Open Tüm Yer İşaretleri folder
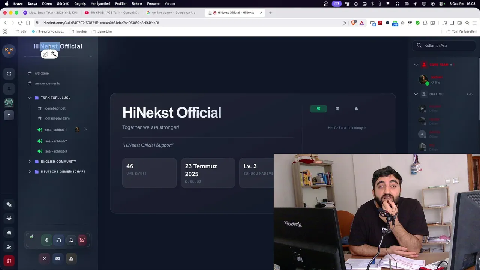480x270 pixels. point(461,31)
